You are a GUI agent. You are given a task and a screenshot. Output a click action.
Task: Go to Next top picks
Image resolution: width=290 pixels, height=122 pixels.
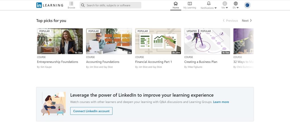pyautogui.click(x=247, y=21)
